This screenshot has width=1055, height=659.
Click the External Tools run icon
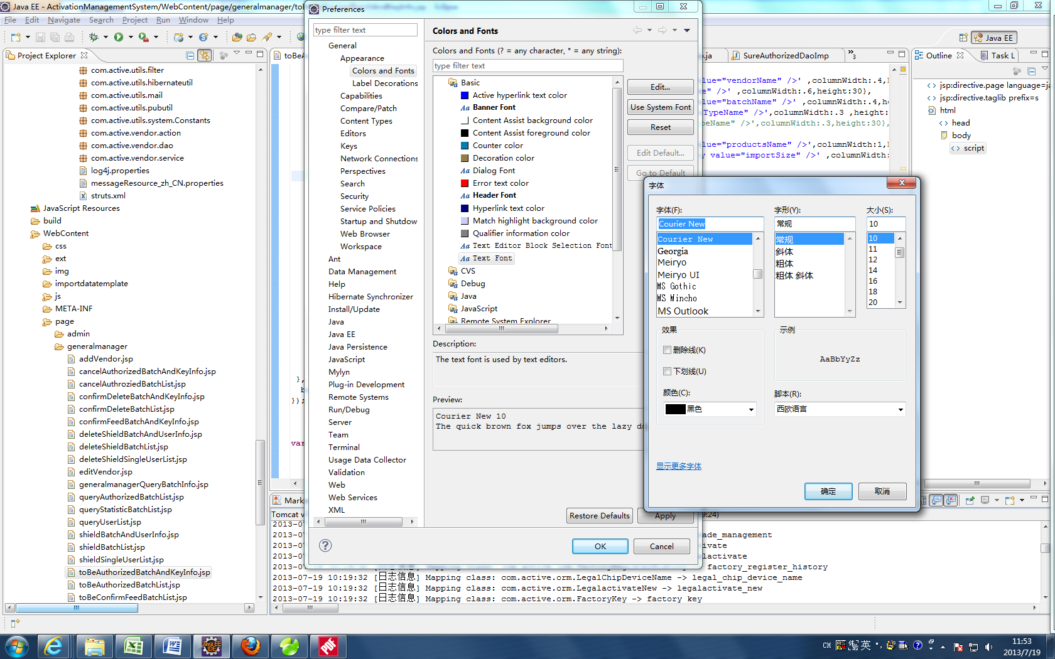(x=144, y=38)
